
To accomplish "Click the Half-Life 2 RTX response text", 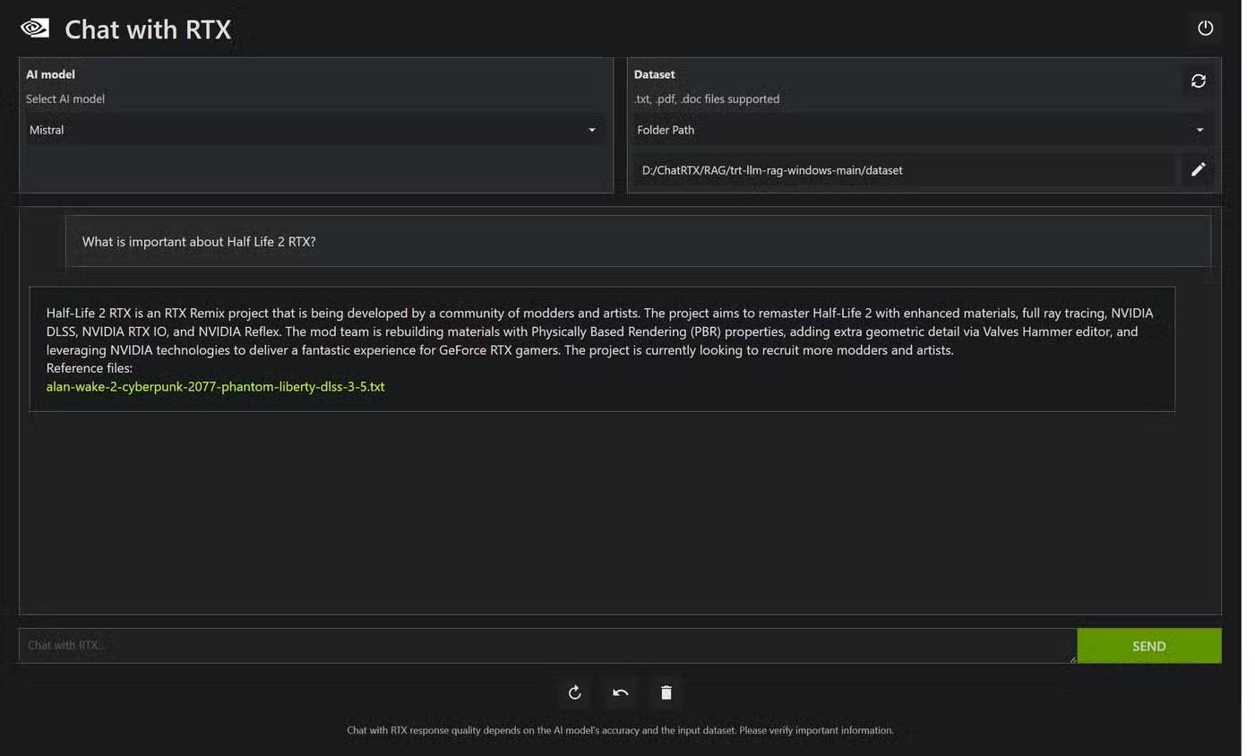I will [600, 331].
